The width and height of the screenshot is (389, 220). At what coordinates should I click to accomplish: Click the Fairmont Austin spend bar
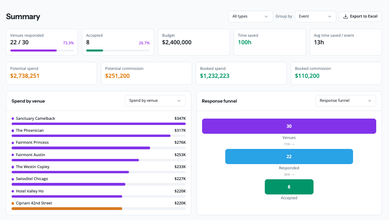[x=75, y=160]
